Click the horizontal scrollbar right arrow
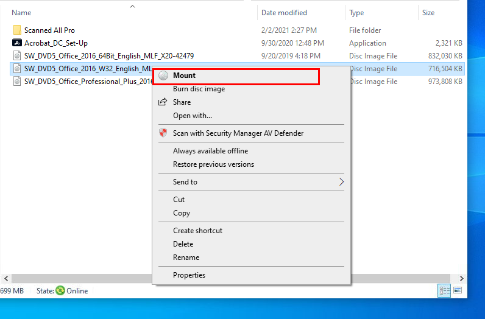Viewport: 485px width, 319px height. pyautogui.click(x=461, y=278)
